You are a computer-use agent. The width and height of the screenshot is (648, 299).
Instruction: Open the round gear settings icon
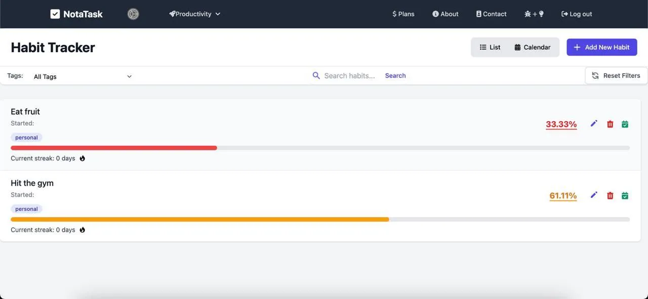(x=133, y=14)
